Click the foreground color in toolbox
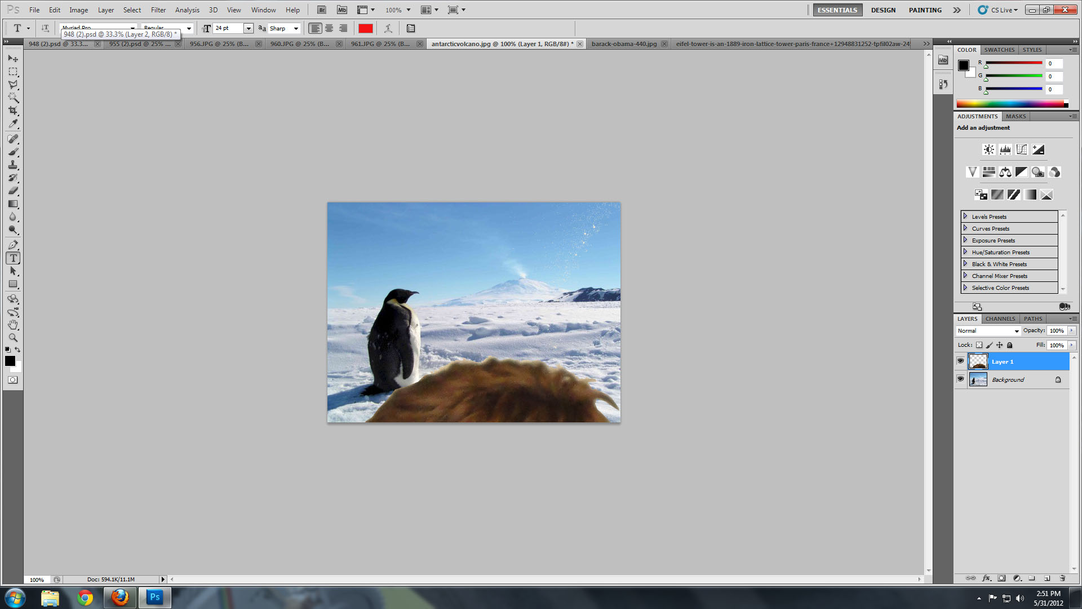Viewport: 1082px width, 609px height. 10,361
